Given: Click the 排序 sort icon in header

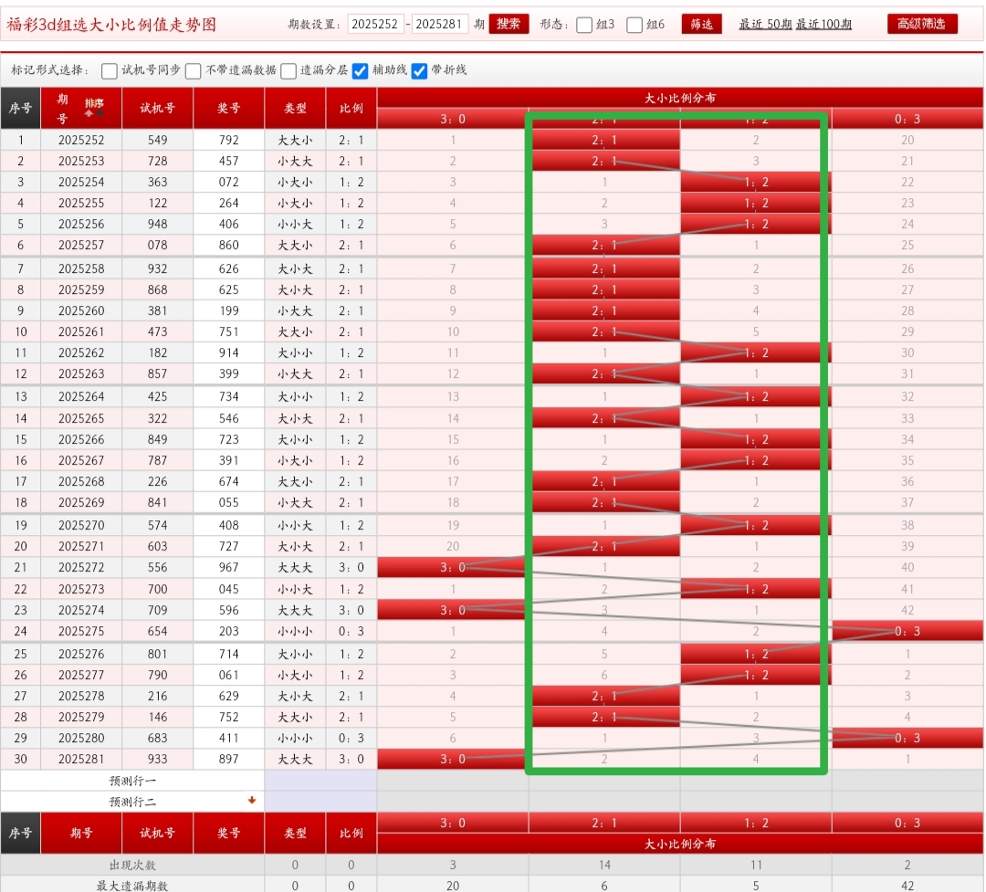Looking at the screenshot, I should 94,108.
